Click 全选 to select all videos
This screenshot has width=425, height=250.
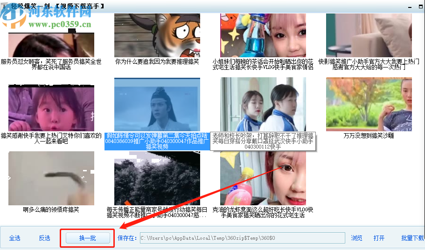tap(14, 238)
